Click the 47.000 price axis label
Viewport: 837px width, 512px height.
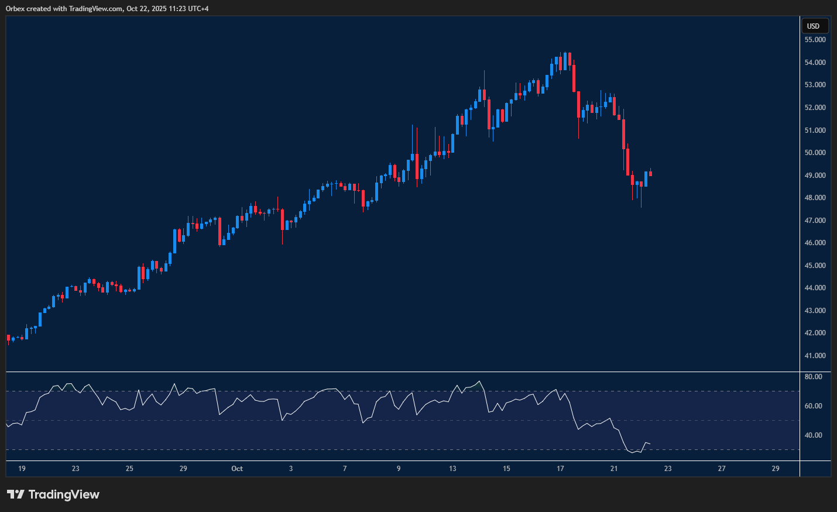(815, 221)
